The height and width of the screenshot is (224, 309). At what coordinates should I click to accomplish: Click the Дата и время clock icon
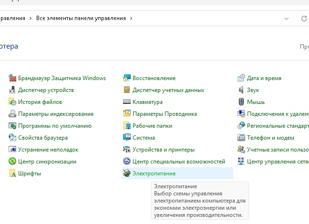(241, 78)
